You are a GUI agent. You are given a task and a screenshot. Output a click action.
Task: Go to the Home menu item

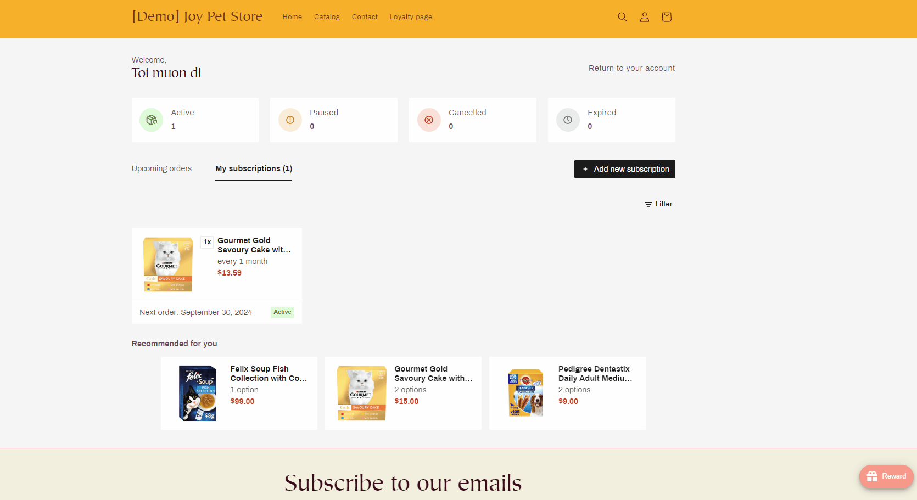[292, 17]
